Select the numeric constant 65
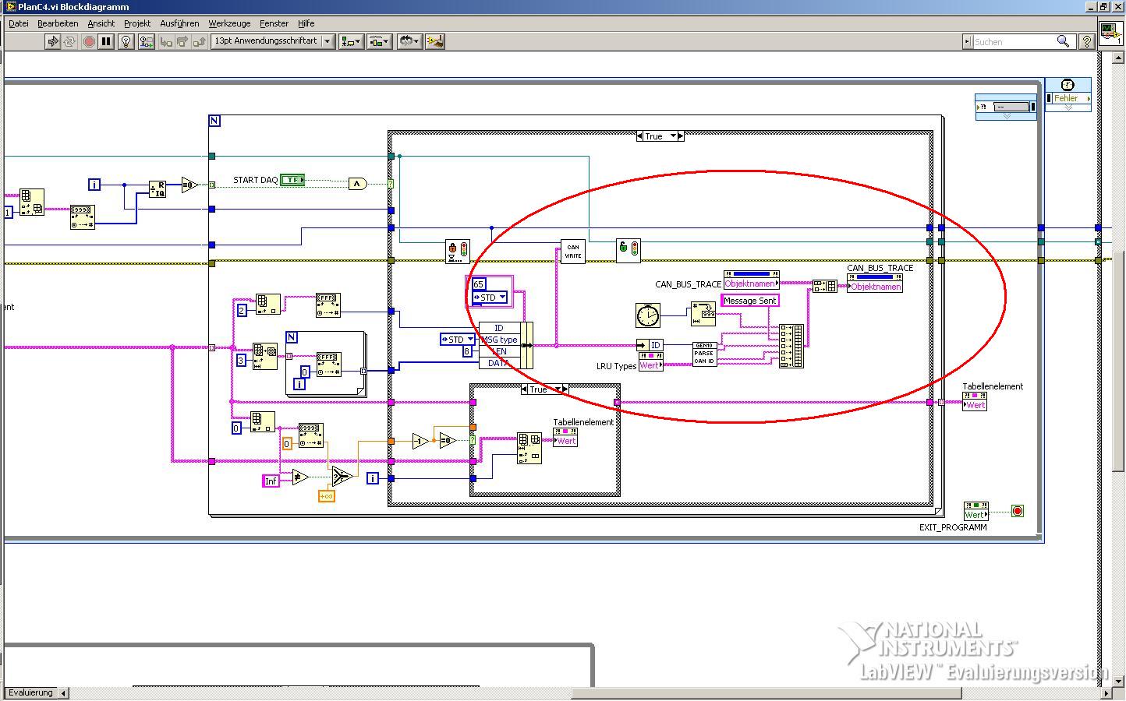The image size is (1126, 701). tap(479, 284)
